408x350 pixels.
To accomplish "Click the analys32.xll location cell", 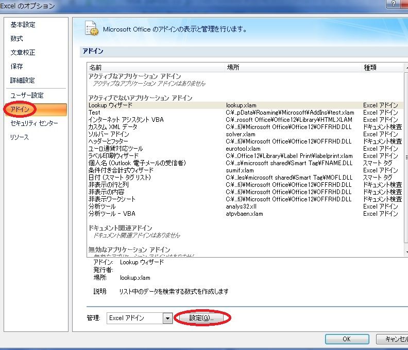I will (241, 206).
